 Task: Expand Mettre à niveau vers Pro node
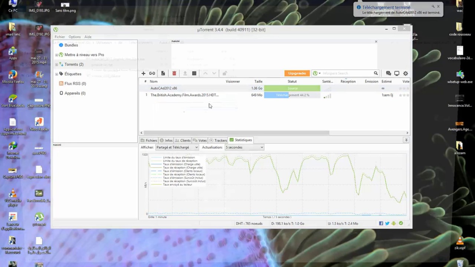tap(57, 55)
